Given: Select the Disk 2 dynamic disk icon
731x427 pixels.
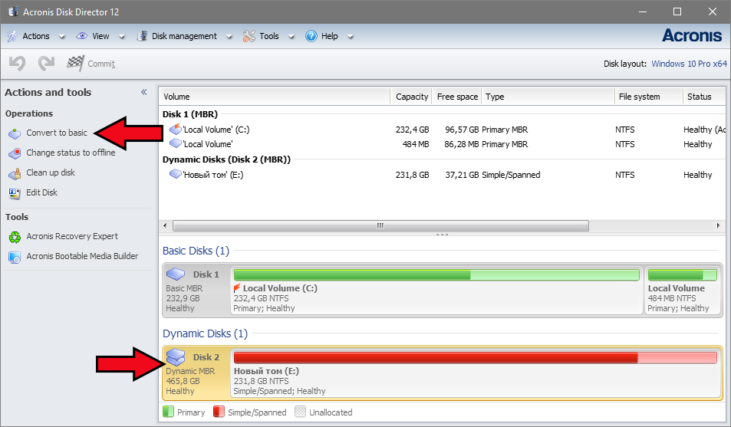Looking at the screenshot, I should 176,356.
